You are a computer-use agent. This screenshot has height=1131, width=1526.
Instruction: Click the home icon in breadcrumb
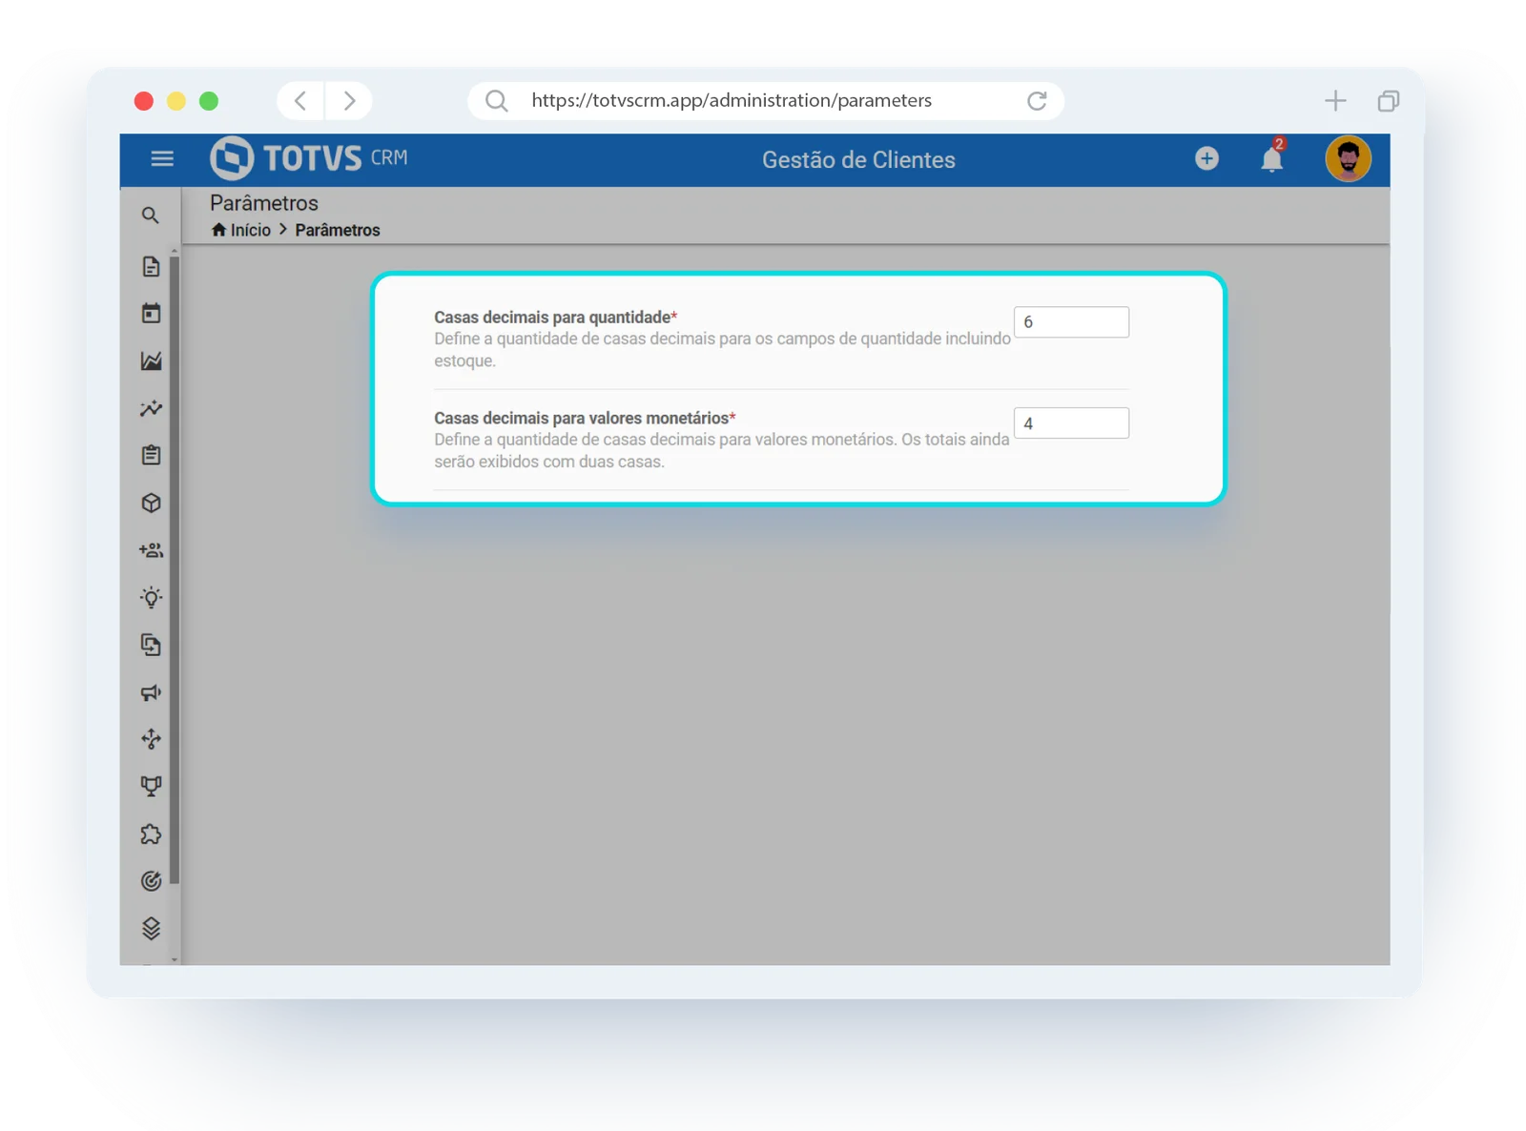click(218, 230)
